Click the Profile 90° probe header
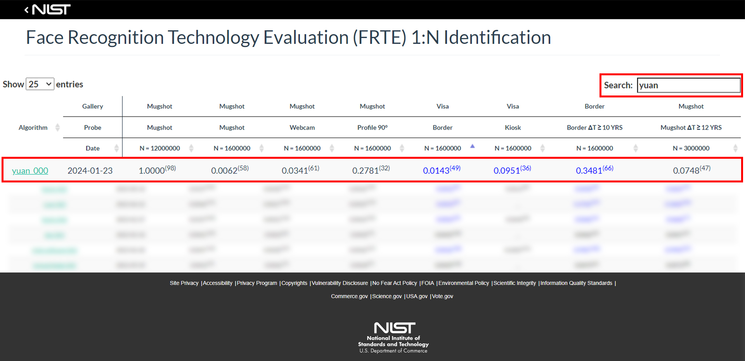 372,127
